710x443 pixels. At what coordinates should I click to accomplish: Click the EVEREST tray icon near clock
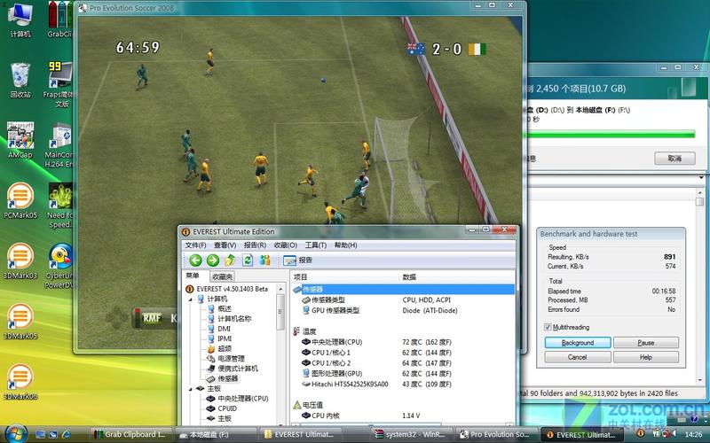click(640, 433)
